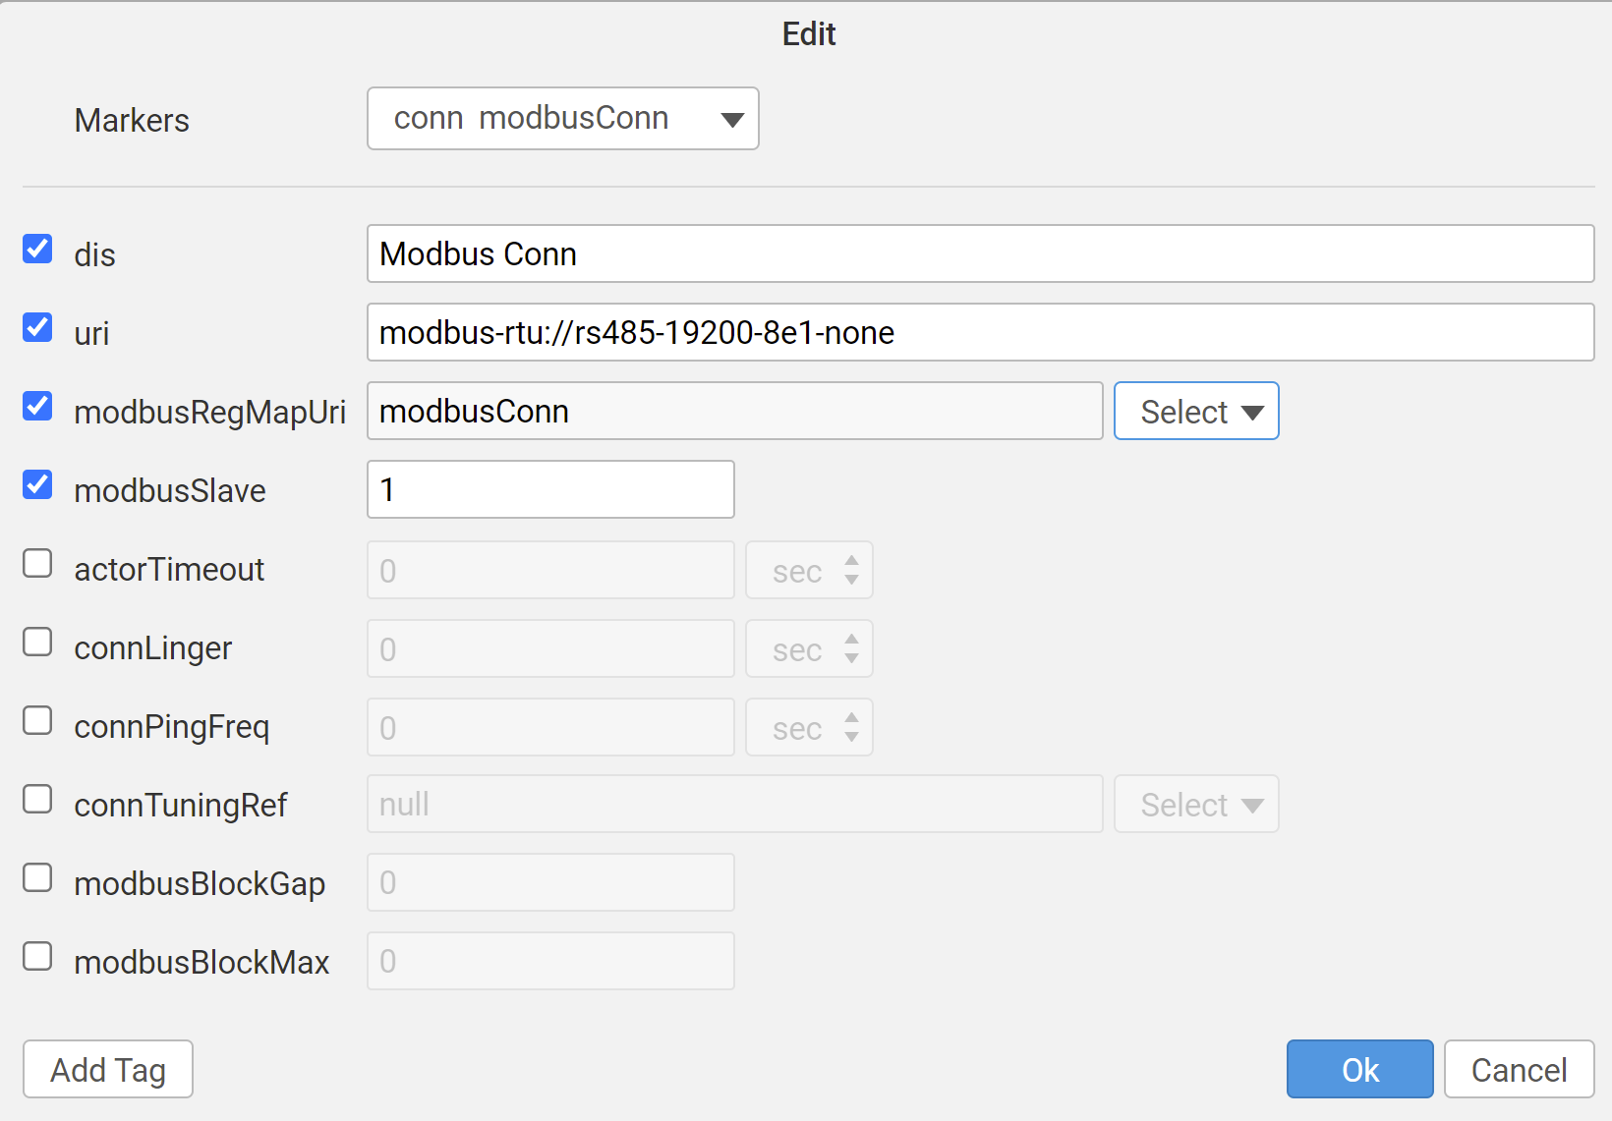Open the connTuningRef Select dropdown

(x=1195, y=805)
